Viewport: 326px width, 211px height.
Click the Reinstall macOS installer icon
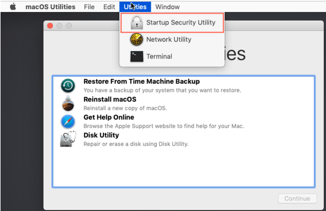68,103
